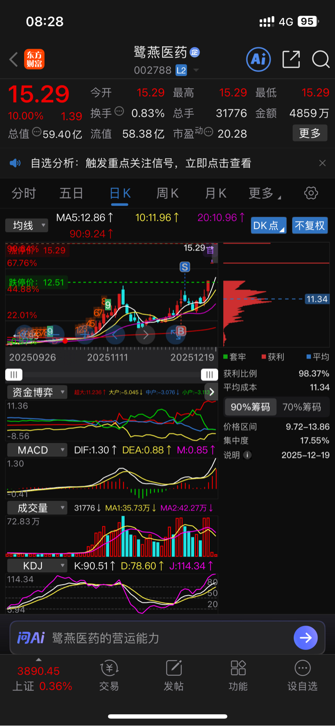The height and width of the screenshot is (726, 335).
Task: Tap the chart previous arrow circle
Action: (115, 335)
